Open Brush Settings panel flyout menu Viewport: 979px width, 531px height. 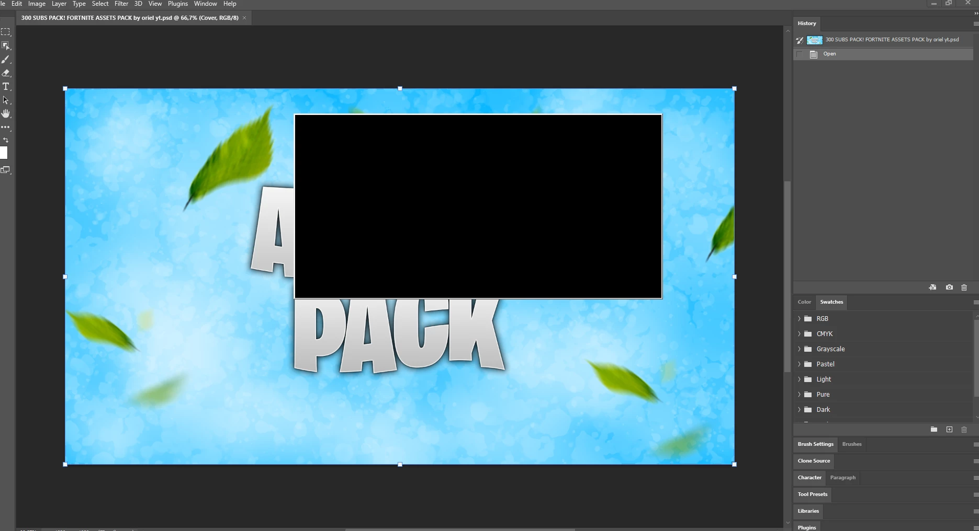point(975,444)
